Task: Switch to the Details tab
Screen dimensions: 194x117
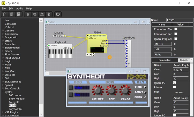Action: coord(184,60)
